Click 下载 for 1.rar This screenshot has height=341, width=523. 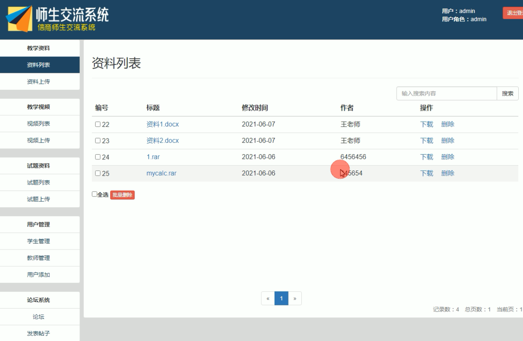click(x=427, y=157)
